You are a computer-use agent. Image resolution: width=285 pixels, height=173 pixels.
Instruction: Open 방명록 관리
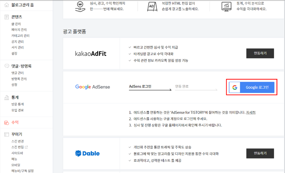tap(19, 79)
